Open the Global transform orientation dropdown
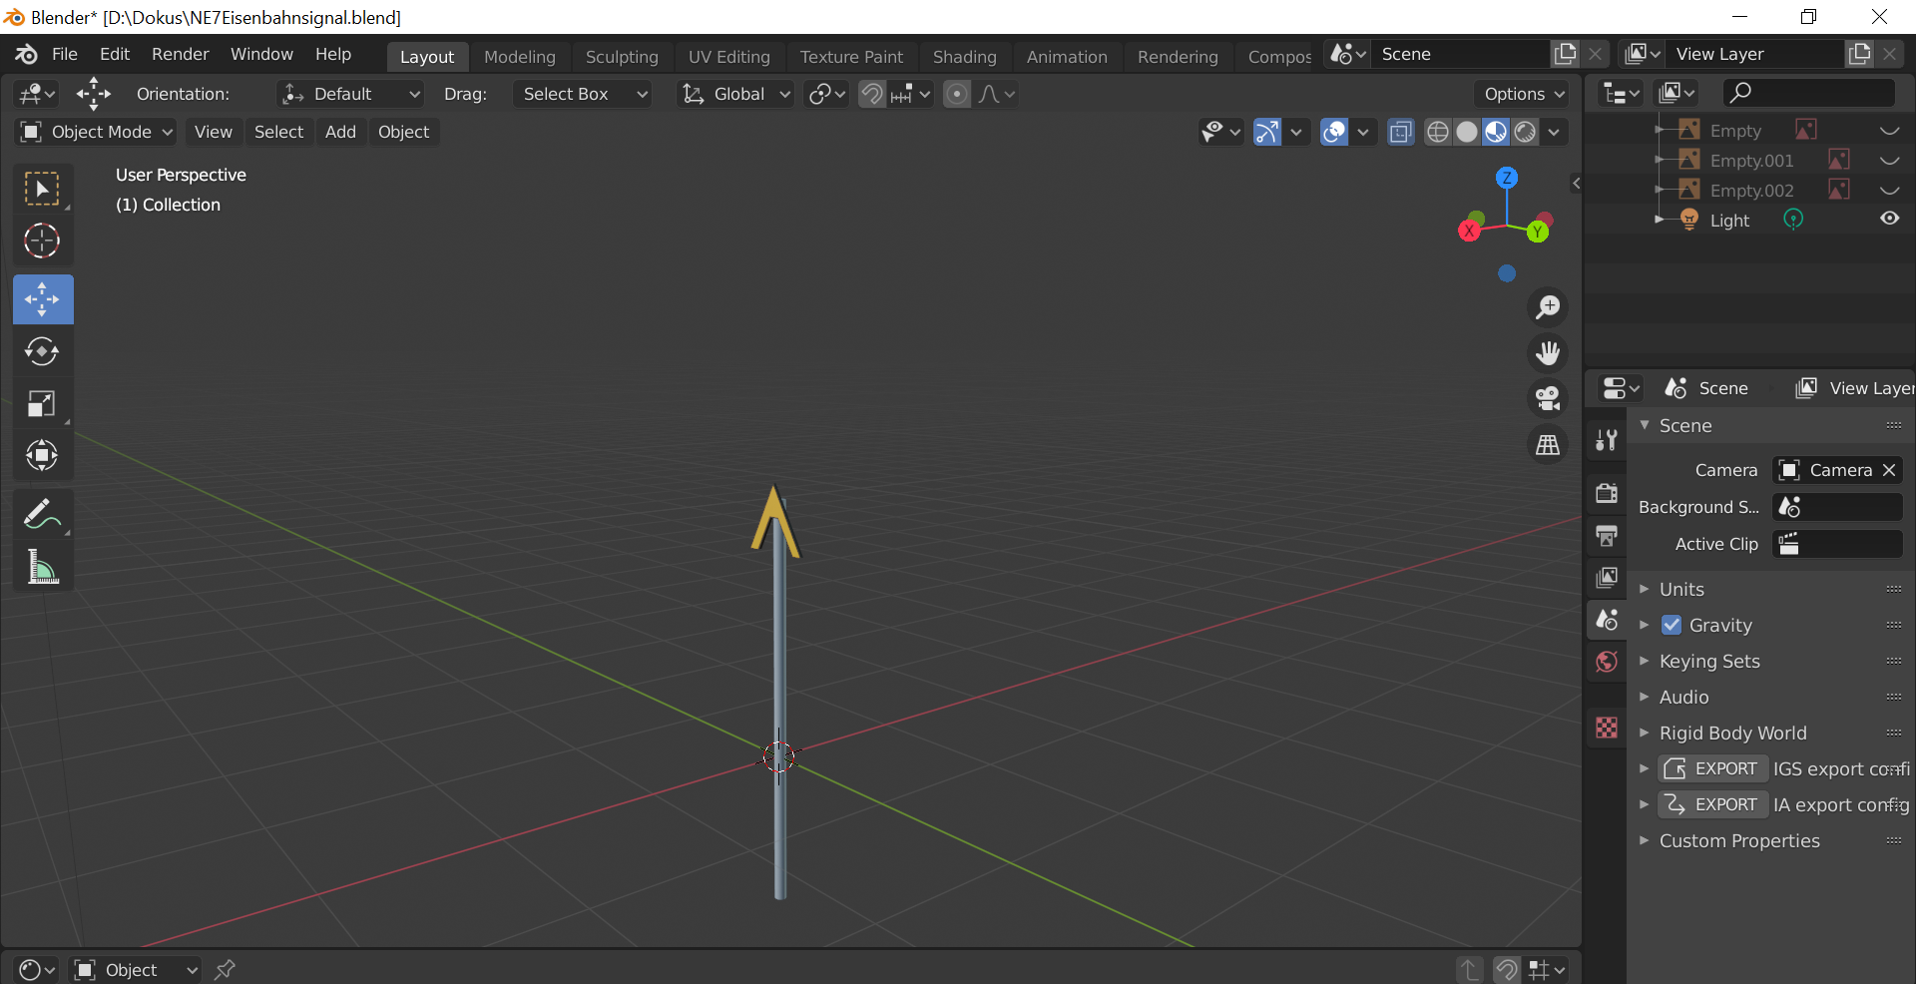 point(736,94)
